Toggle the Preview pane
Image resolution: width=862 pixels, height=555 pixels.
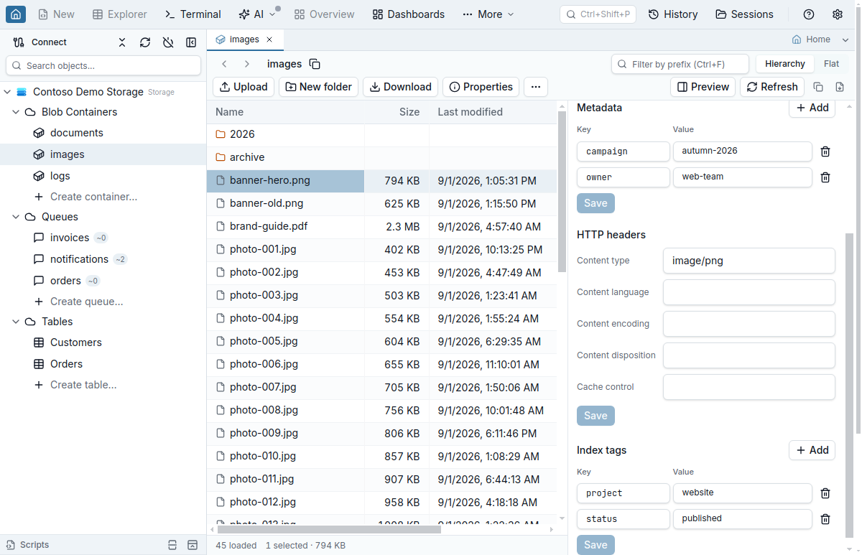point(703,87)
